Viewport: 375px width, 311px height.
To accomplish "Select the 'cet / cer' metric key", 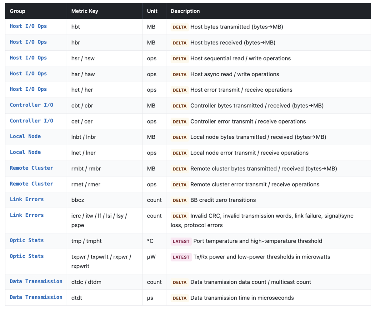I will (82, 122).
